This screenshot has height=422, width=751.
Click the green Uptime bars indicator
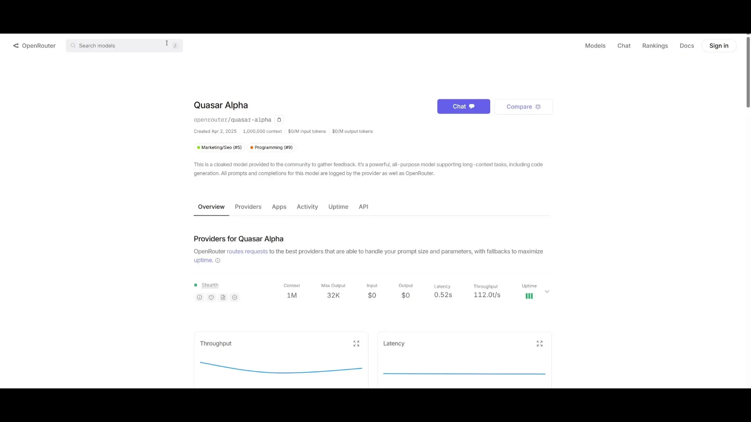tap(529, 296)
